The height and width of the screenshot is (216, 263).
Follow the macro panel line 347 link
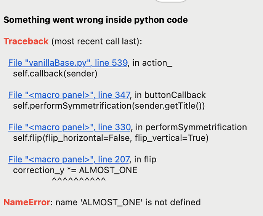pyautogui.click(x=69, y=95)
